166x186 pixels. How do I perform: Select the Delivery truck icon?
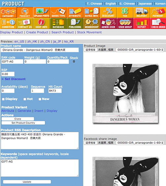coord(142,13)
